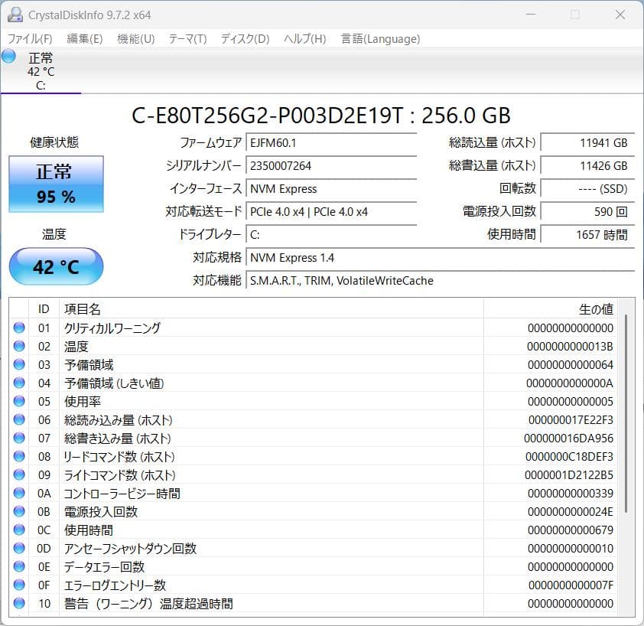The width and height of the screenshot is (644, 626).
Task: Click the status orb for row 0D アンセーフシャットダウン回数
Action: (x=19, y=548)
